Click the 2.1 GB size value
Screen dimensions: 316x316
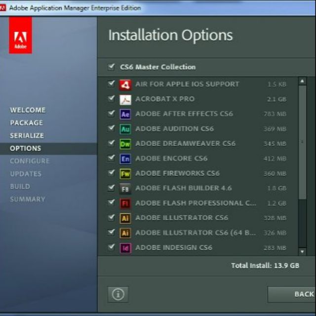click(276, 99)
